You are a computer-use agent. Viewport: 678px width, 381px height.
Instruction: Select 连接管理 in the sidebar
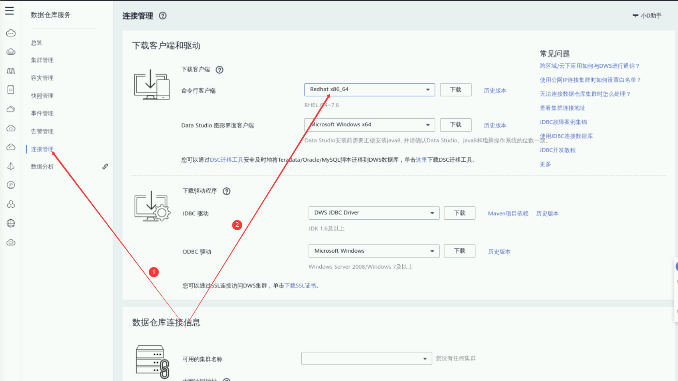coord(42,149)
